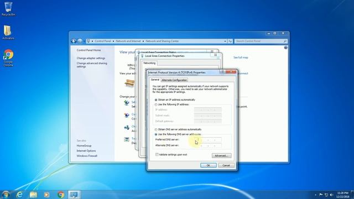The width and height of the screenshot is (354, 199).
Task: Click the Advanced... button
Action: [221, 156]
